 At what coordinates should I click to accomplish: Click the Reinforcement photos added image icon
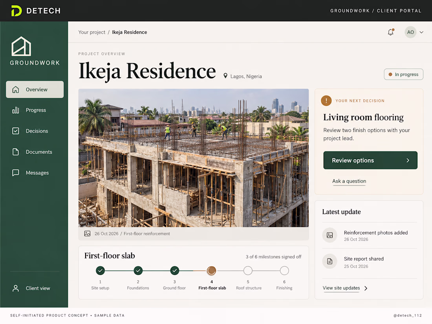click(x=330, y=235)
